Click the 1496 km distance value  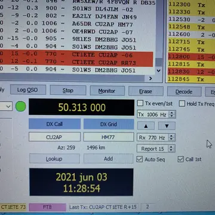(96, 148)
